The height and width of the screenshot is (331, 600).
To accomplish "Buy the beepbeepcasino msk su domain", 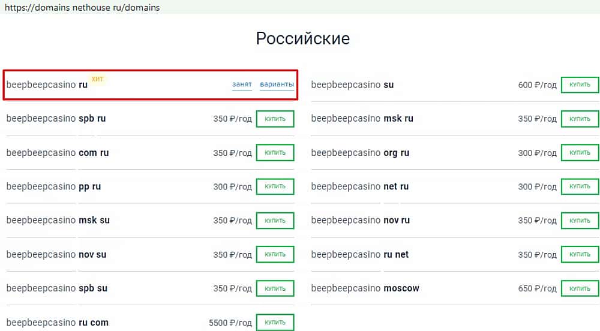I will (x=275, y=221).
